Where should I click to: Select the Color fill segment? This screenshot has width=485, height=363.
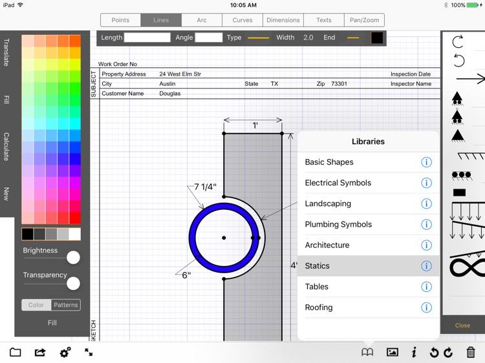click(36, 305)
